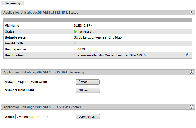Image resolution: width=196 pixels, height=128 pixels.
Task: Click abgsqs09 link in Bedienung panel header
Action: pyautogui.click(x=34, y=72)
